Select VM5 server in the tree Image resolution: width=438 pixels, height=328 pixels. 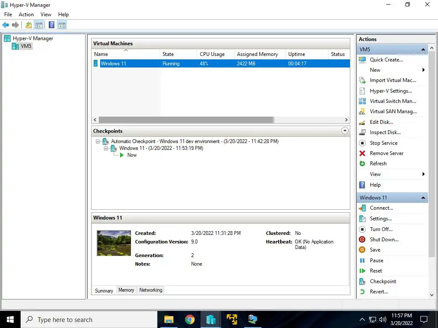tap(26, 46)
